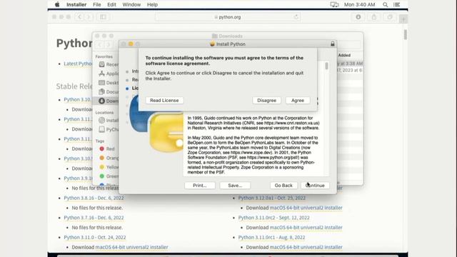This screenshot has width=457, height=257.
Task: Open the Python 3.11.0rc1 - Aug. 8, 2022 link
Action: [x=271, y=237]
